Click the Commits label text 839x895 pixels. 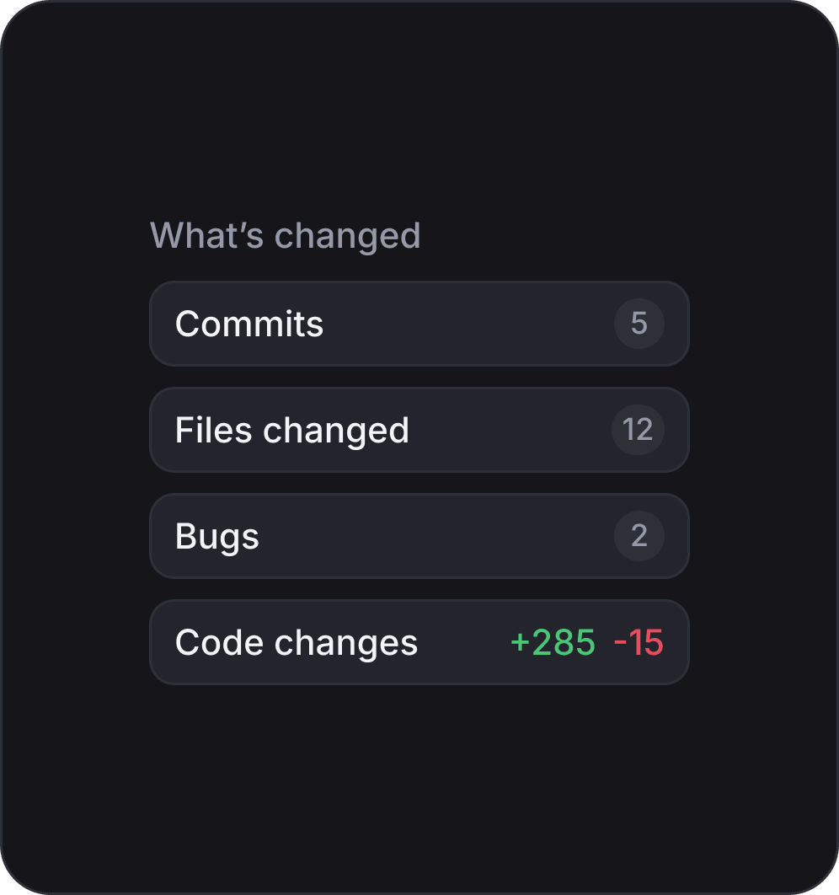248,324
